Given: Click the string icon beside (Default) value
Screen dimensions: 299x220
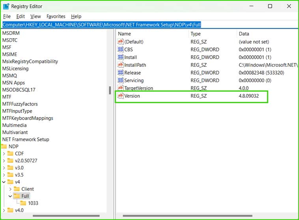Looking at the screenshot, I should (120, 41).
